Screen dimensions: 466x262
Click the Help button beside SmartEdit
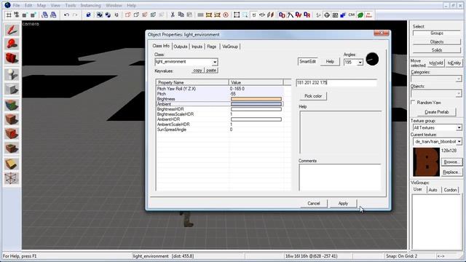[x=330, y=61]
